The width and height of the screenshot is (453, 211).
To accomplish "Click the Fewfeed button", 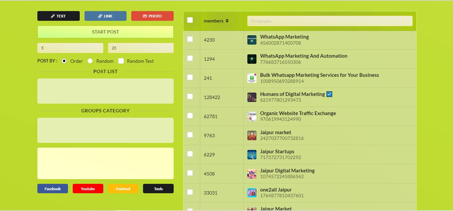I will 123,189.
